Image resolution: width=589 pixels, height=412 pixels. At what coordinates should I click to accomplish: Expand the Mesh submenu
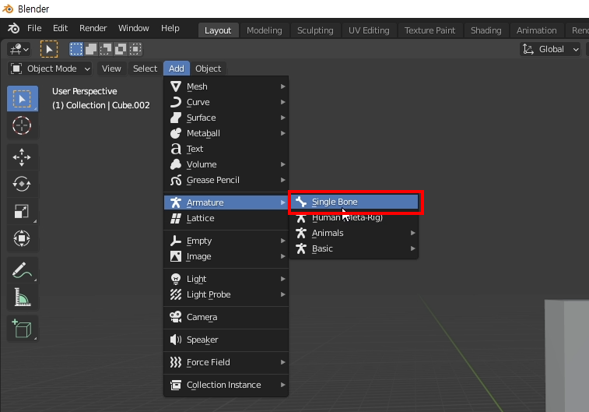point(226,86)
